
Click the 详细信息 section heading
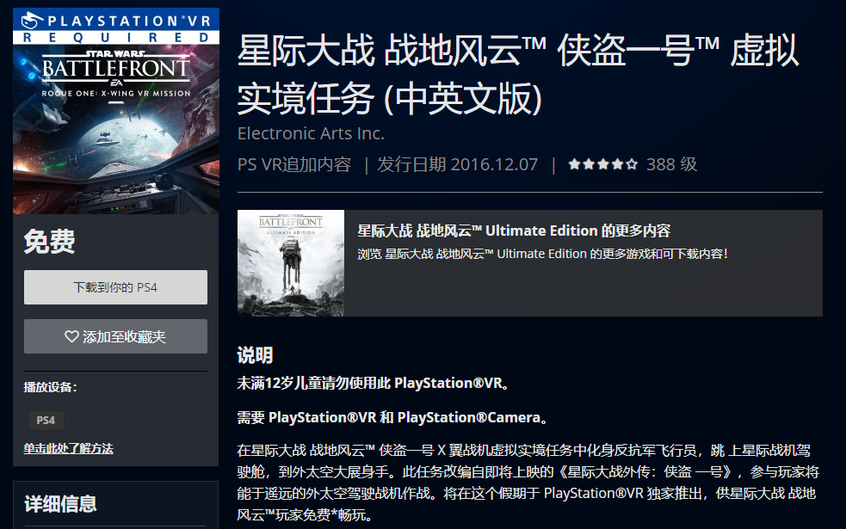coord(60,504)
